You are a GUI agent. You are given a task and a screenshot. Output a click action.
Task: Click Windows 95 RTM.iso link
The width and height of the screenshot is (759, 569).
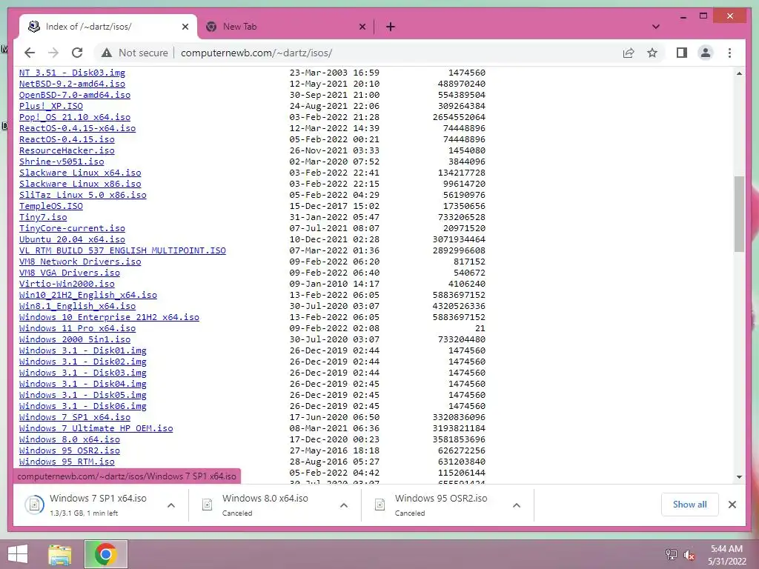67,462
